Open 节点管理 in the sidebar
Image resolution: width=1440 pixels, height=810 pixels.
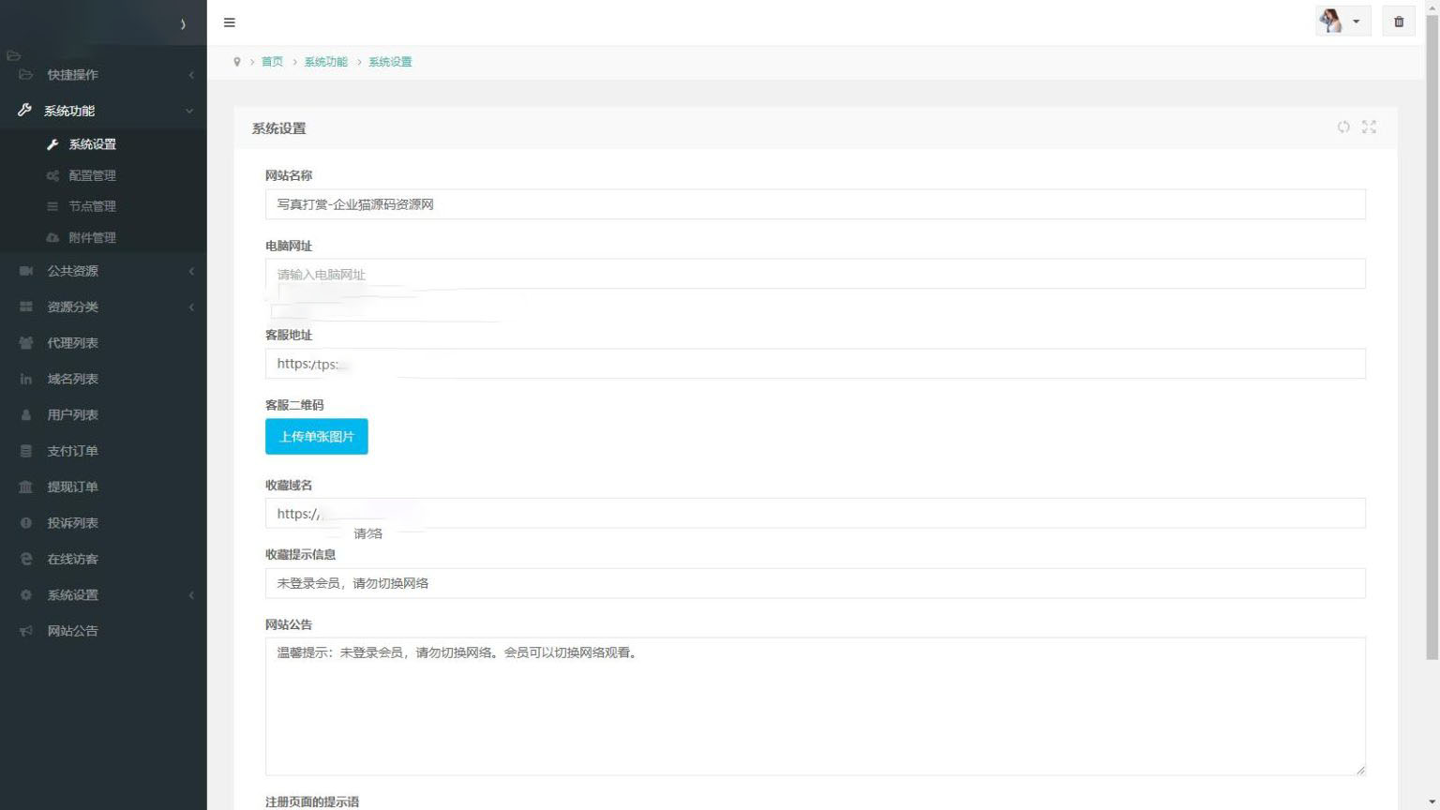pos(92,206)
